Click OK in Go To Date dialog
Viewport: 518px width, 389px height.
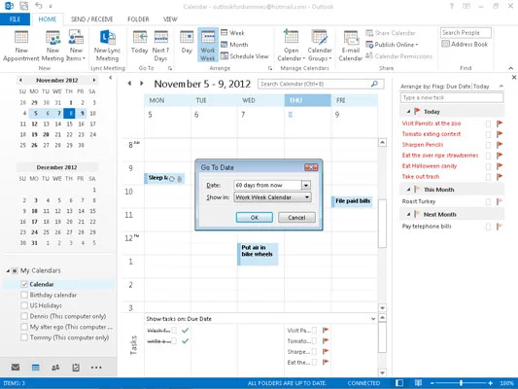pos(255,218)
